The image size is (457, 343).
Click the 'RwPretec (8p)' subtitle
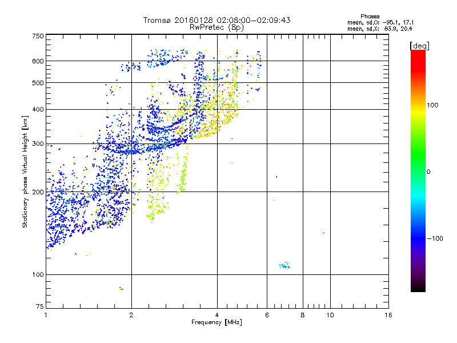point(217,27)
